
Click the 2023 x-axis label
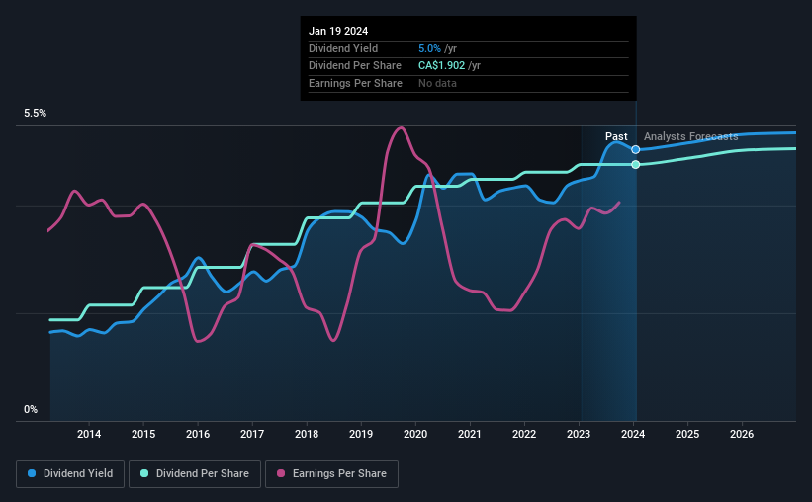[x=579, y=434]
